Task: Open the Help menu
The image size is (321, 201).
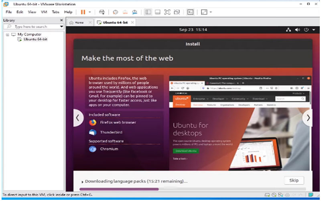Action: 68,12
